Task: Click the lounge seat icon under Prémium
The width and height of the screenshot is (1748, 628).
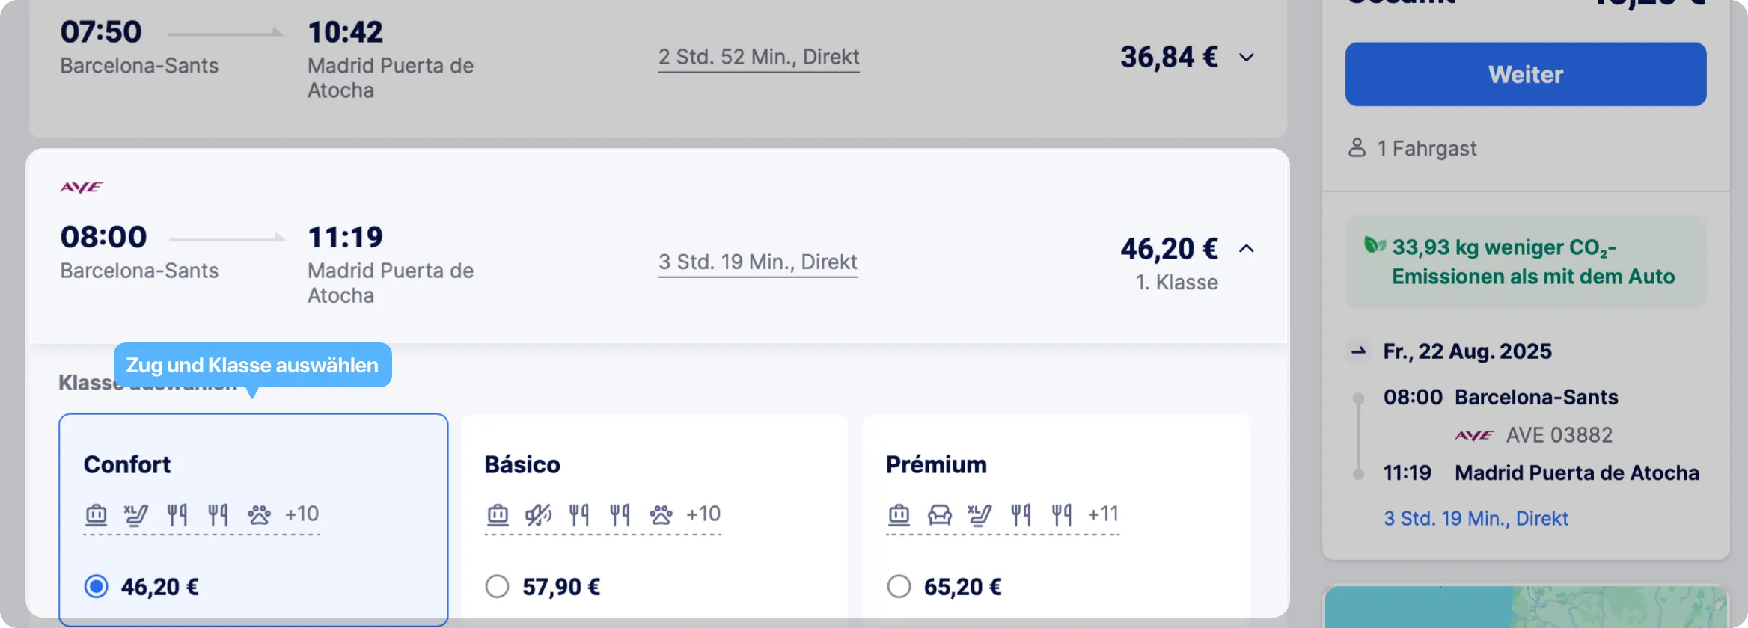Action: point(939,514)
